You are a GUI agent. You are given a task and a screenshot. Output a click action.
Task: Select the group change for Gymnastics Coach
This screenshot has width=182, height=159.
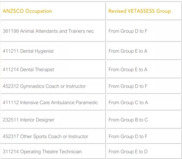[x=128, y=86]
